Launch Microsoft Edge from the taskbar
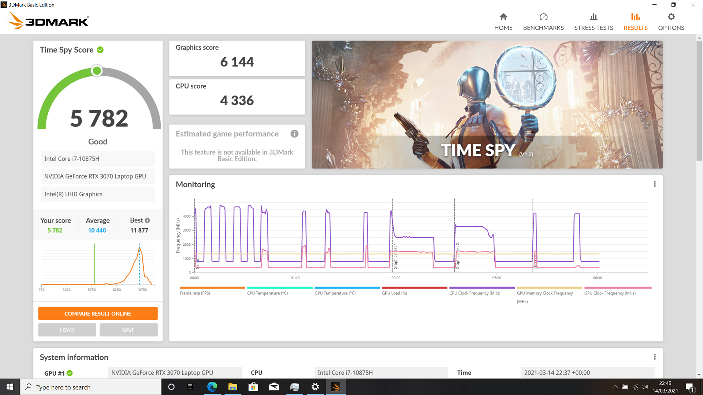The height and width of the screenshot is (395, 703). pos(212,387)
